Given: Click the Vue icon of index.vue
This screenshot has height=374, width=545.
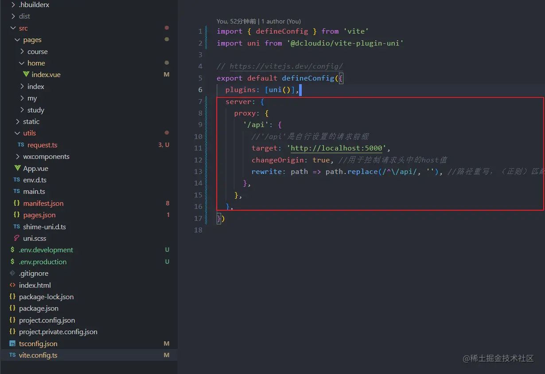Looking at the screenshot, I should pos(26,75).
